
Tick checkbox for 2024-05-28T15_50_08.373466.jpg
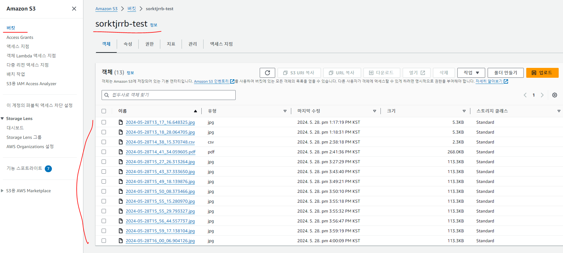104,191
